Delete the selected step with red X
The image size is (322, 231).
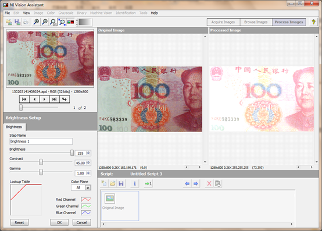coord(209,183)
